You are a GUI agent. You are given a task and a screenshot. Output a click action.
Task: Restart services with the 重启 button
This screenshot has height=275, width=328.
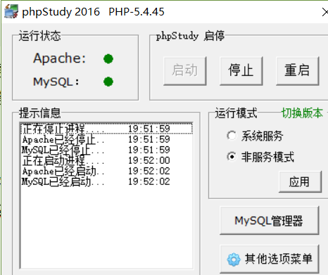[298, 70]
